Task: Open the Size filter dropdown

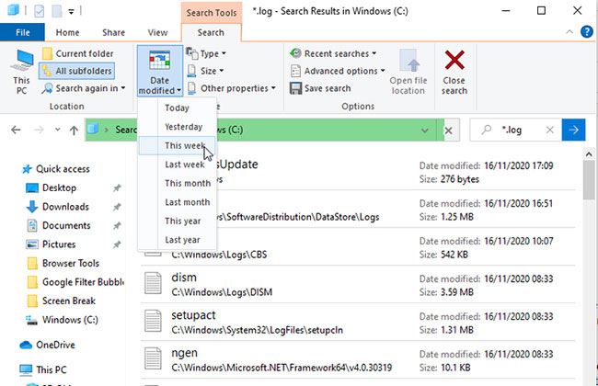Action: tap(205, 71)
